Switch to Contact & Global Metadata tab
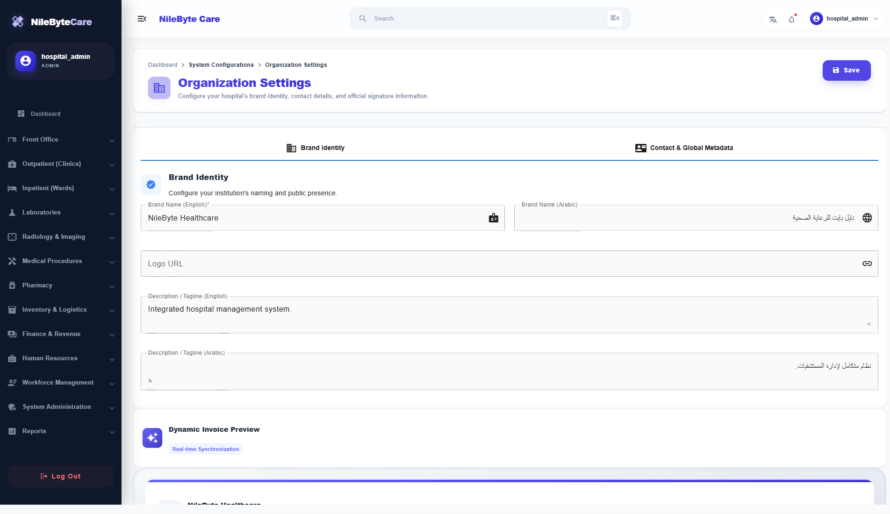Screen dimensions: 890x514 click(x=684, y=148)
